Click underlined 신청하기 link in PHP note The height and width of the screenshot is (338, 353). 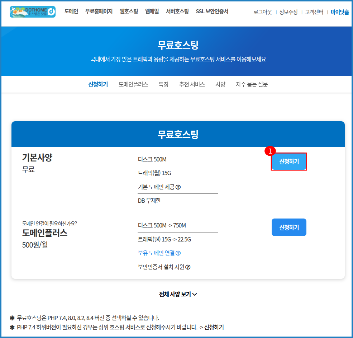click(x=214, y=327)
